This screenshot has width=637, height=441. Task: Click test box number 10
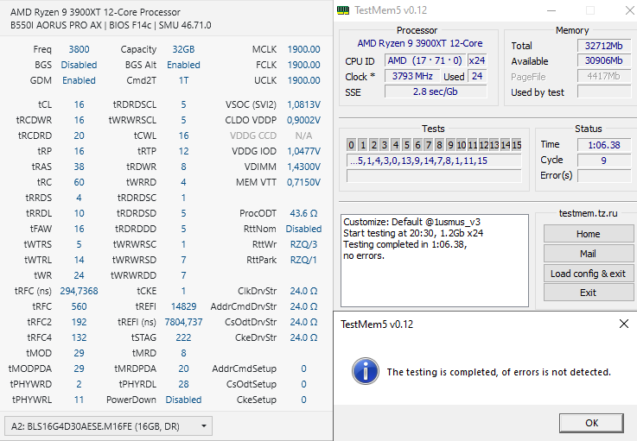coord(461,145)
